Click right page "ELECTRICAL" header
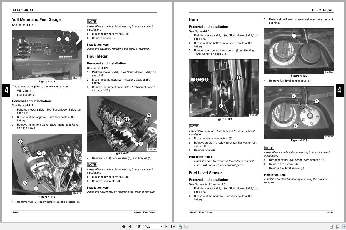Screen dimensions: 346x230 tap(323, 10)
